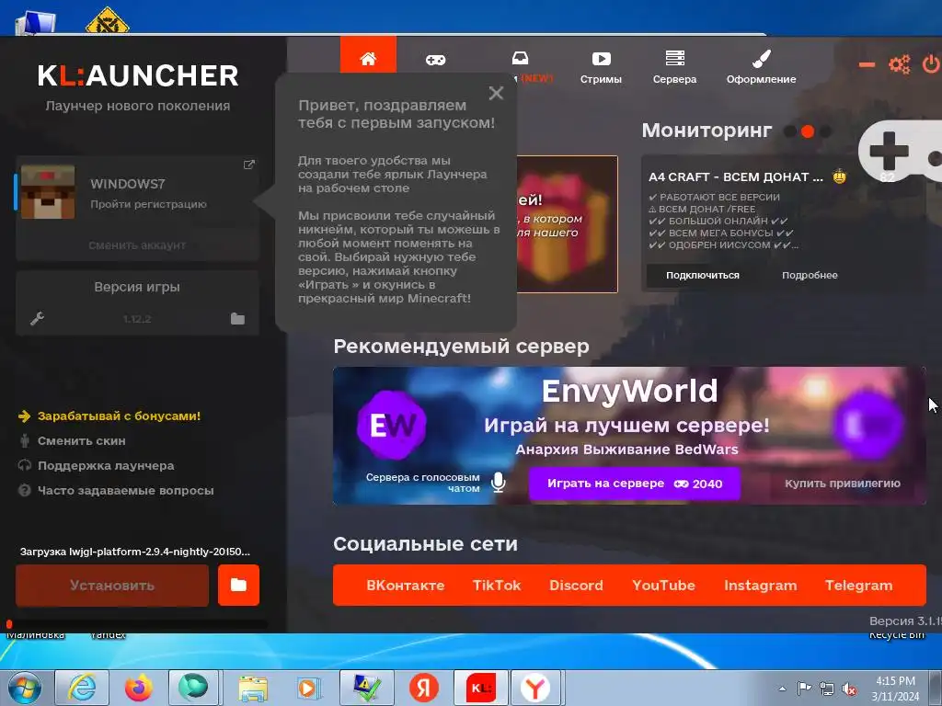Switch to the Сервера tab

click(674, 67)
